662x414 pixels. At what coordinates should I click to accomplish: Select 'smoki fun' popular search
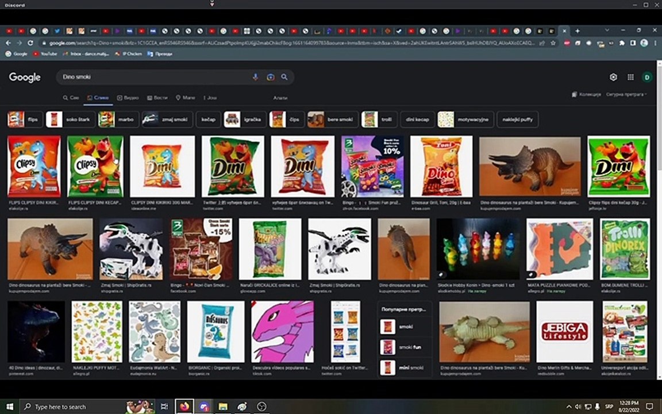[405, 347]
